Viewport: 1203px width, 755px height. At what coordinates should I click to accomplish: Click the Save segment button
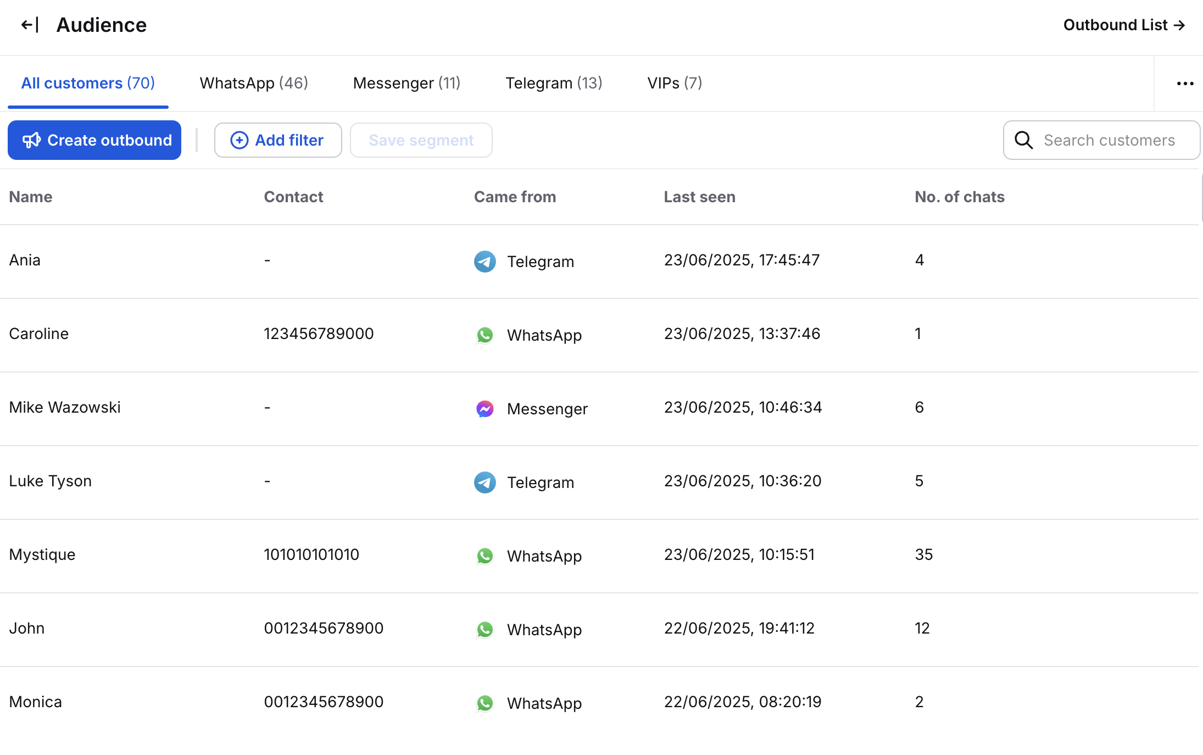(421, 140)
